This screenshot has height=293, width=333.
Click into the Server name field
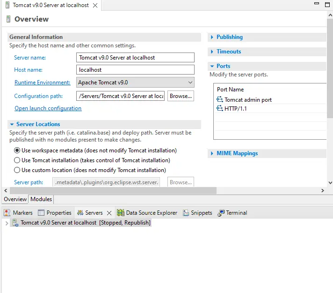click(135, 58)
